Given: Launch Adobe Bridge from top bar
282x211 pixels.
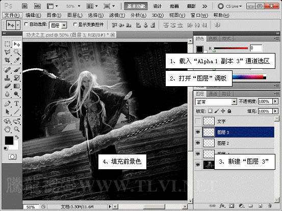Looking at the screenshot, I should tap(24, 6).
